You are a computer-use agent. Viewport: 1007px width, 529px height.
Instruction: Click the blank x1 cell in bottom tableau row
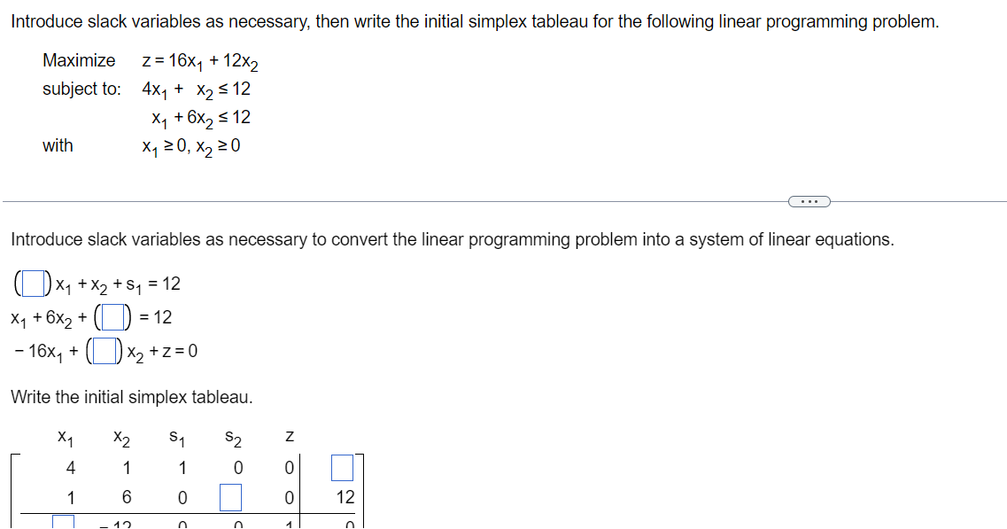[61, 524]
